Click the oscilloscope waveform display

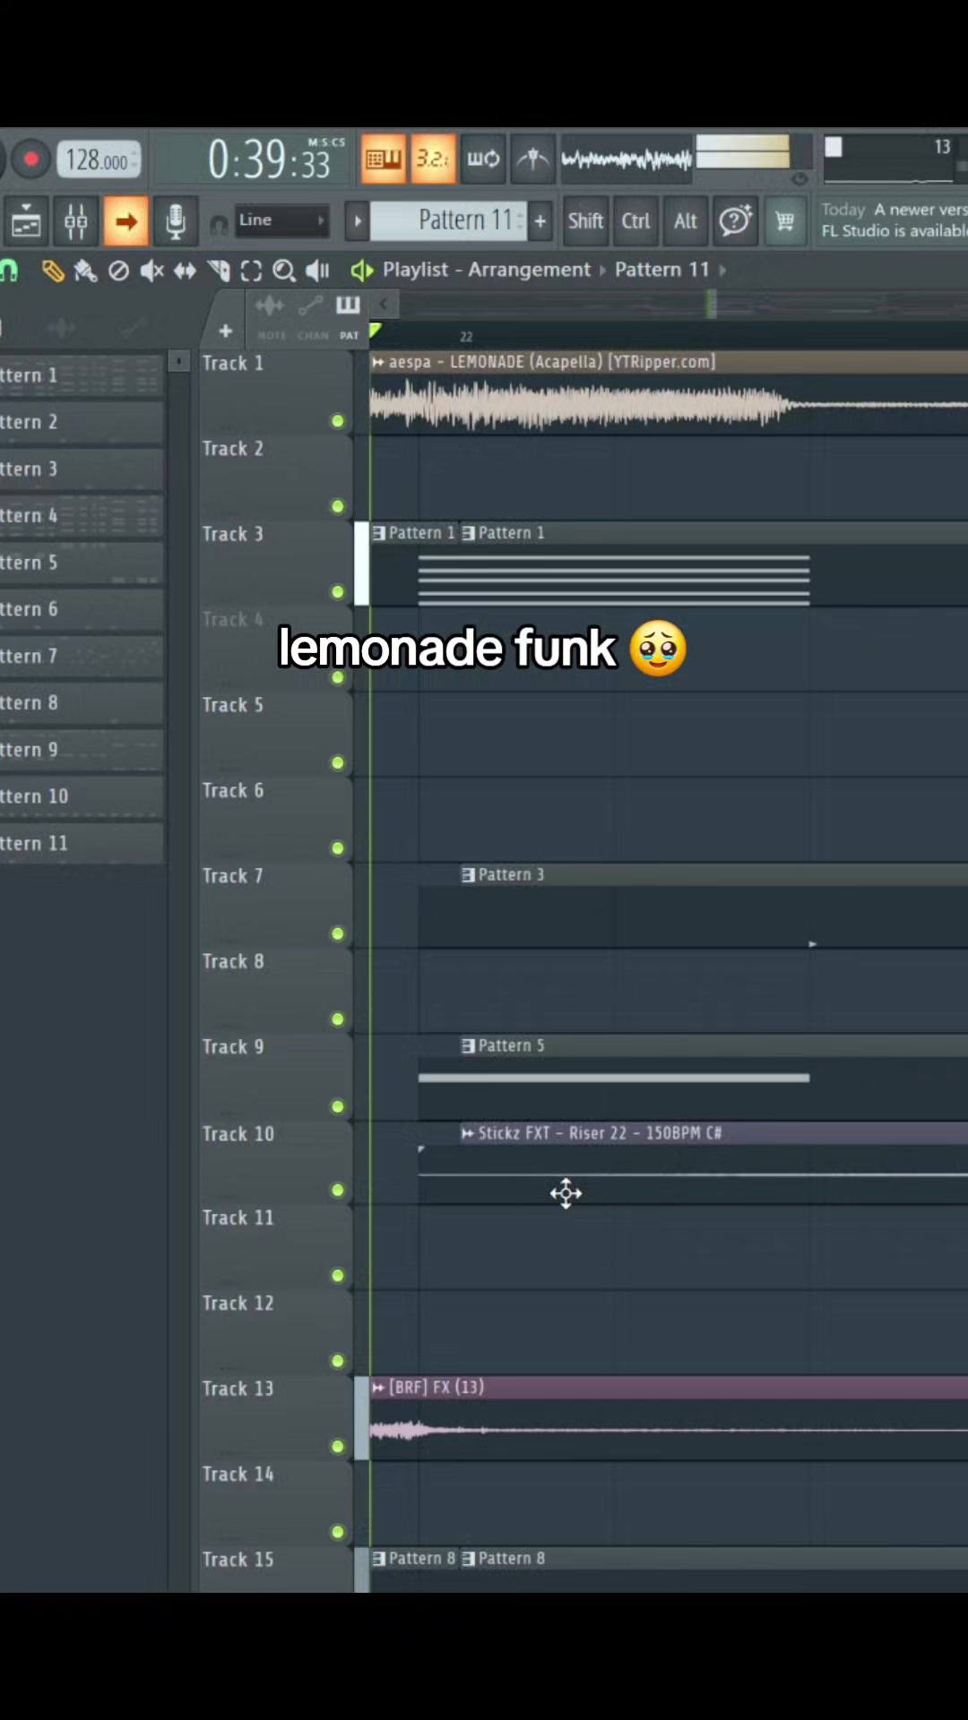(x=627, y=159)
